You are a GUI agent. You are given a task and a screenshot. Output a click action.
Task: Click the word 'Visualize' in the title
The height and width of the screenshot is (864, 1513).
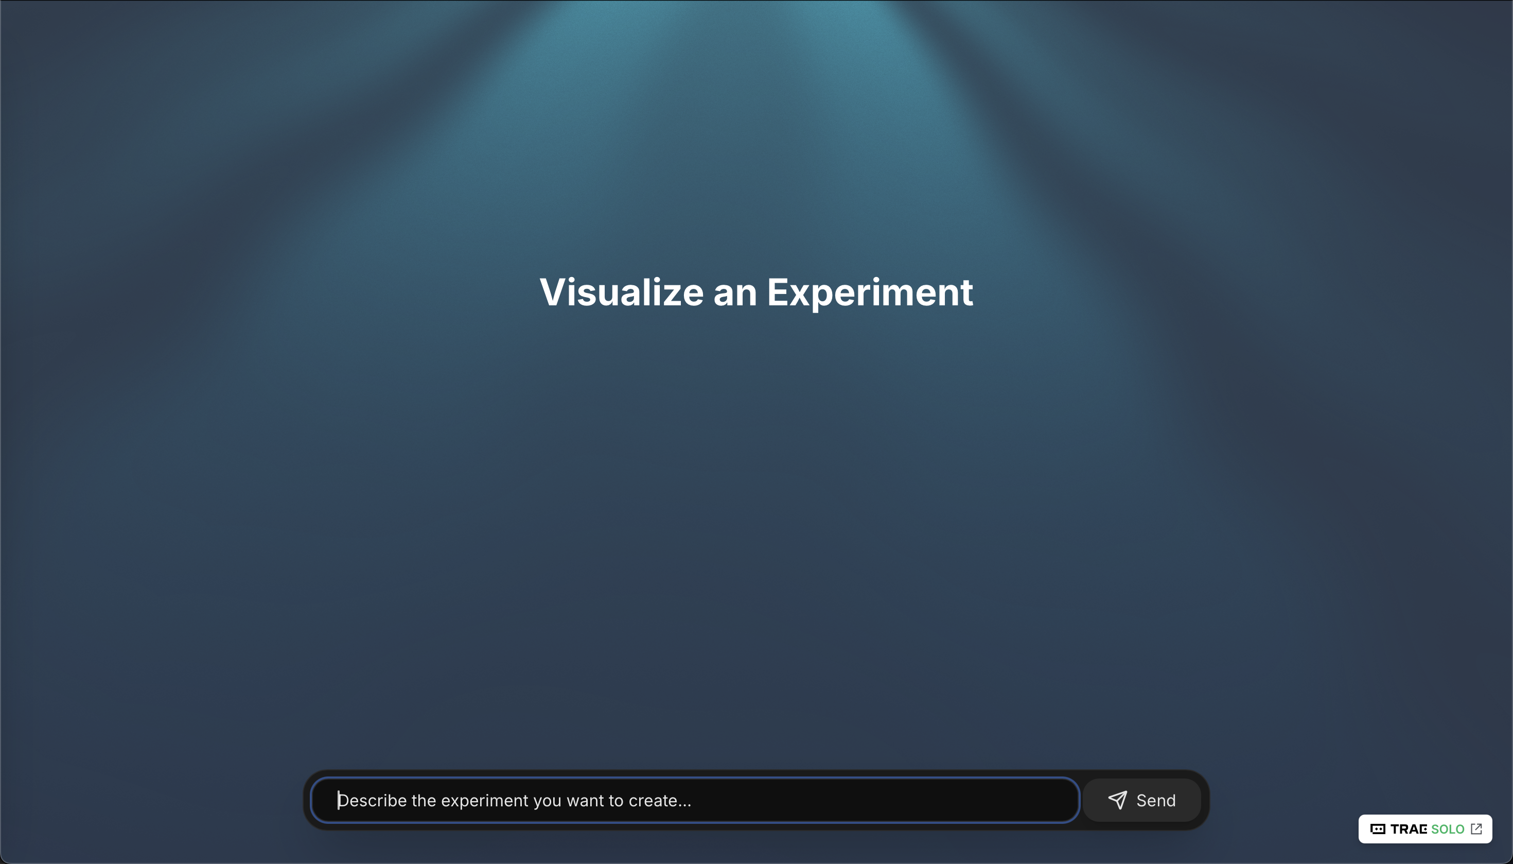coord(621,292)
